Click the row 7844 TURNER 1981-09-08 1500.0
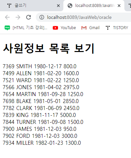 click(x=43, y=122)
